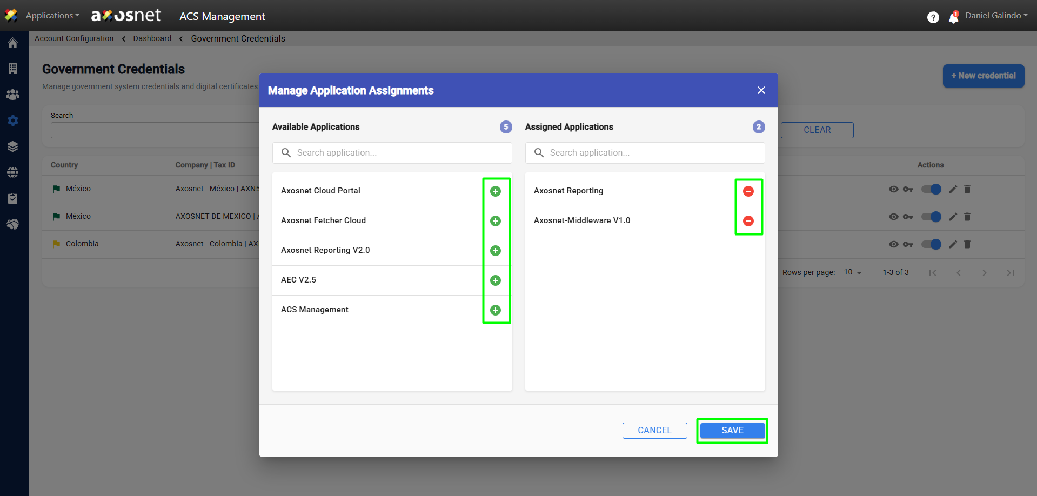Image resolution: width=1037 pixels, height=496 pixels.
Task: Click plus icon next to Axosnet Fetcher Cloud
Action: click(495, 221)
